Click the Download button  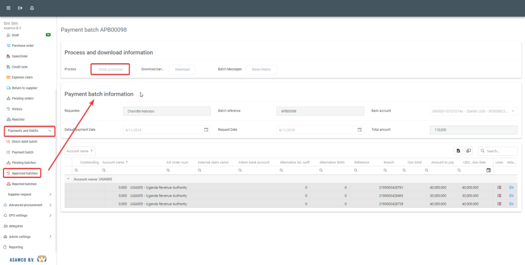tap(182, 69)
